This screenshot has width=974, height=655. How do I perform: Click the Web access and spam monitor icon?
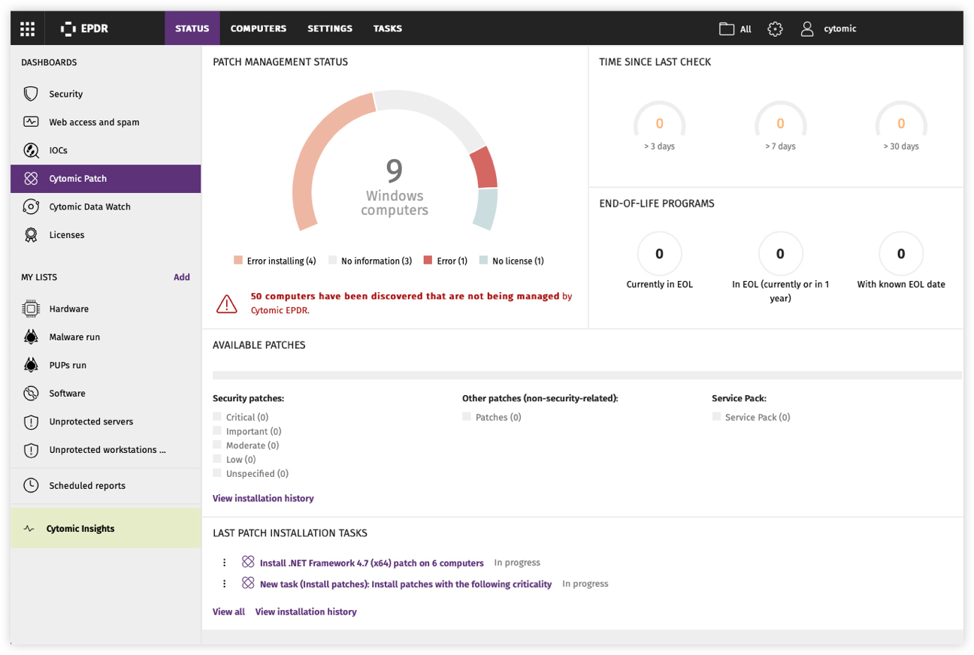[31, 122]
